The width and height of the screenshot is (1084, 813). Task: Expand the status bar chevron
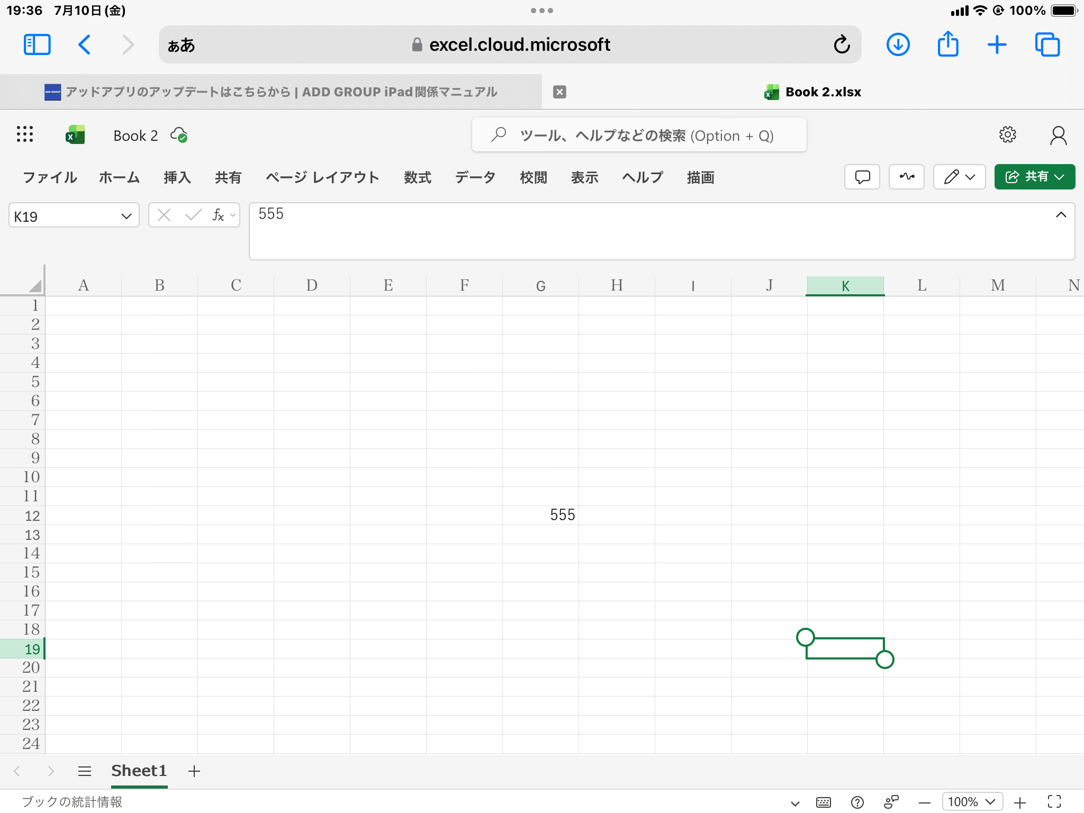point(794,803)
